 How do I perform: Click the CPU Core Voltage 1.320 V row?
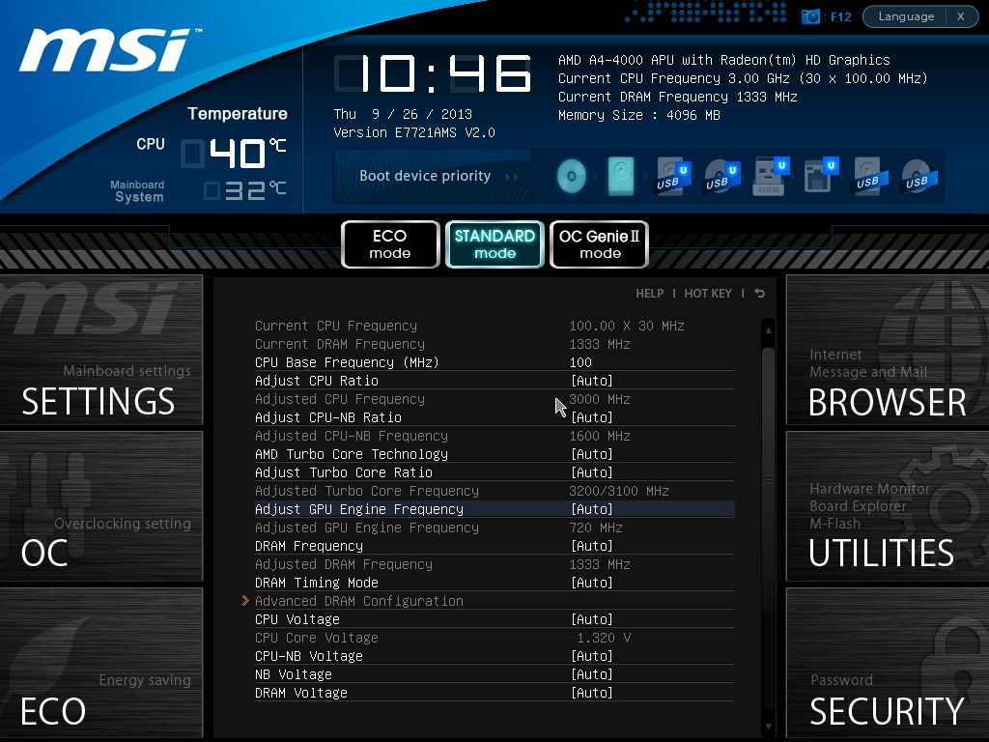[x=494, y=638]
